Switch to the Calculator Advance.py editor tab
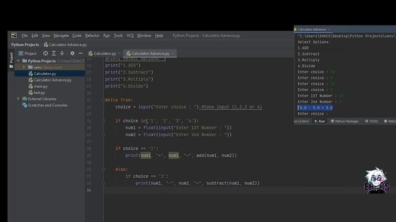 150,54
